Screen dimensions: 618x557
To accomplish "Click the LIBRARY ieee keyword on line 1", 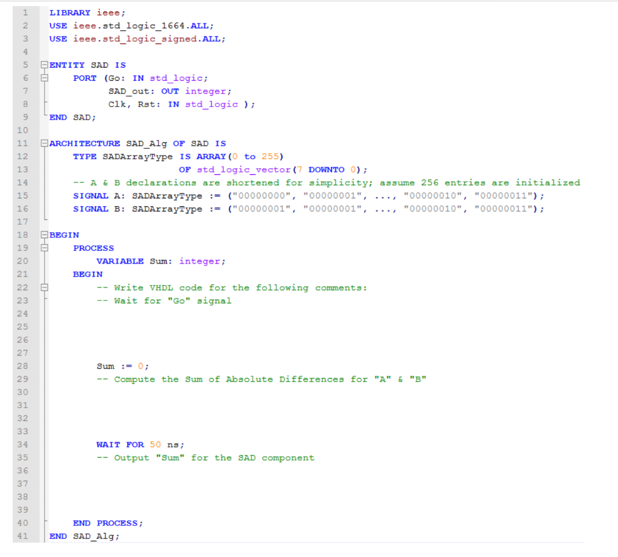I will coord(69,12).
